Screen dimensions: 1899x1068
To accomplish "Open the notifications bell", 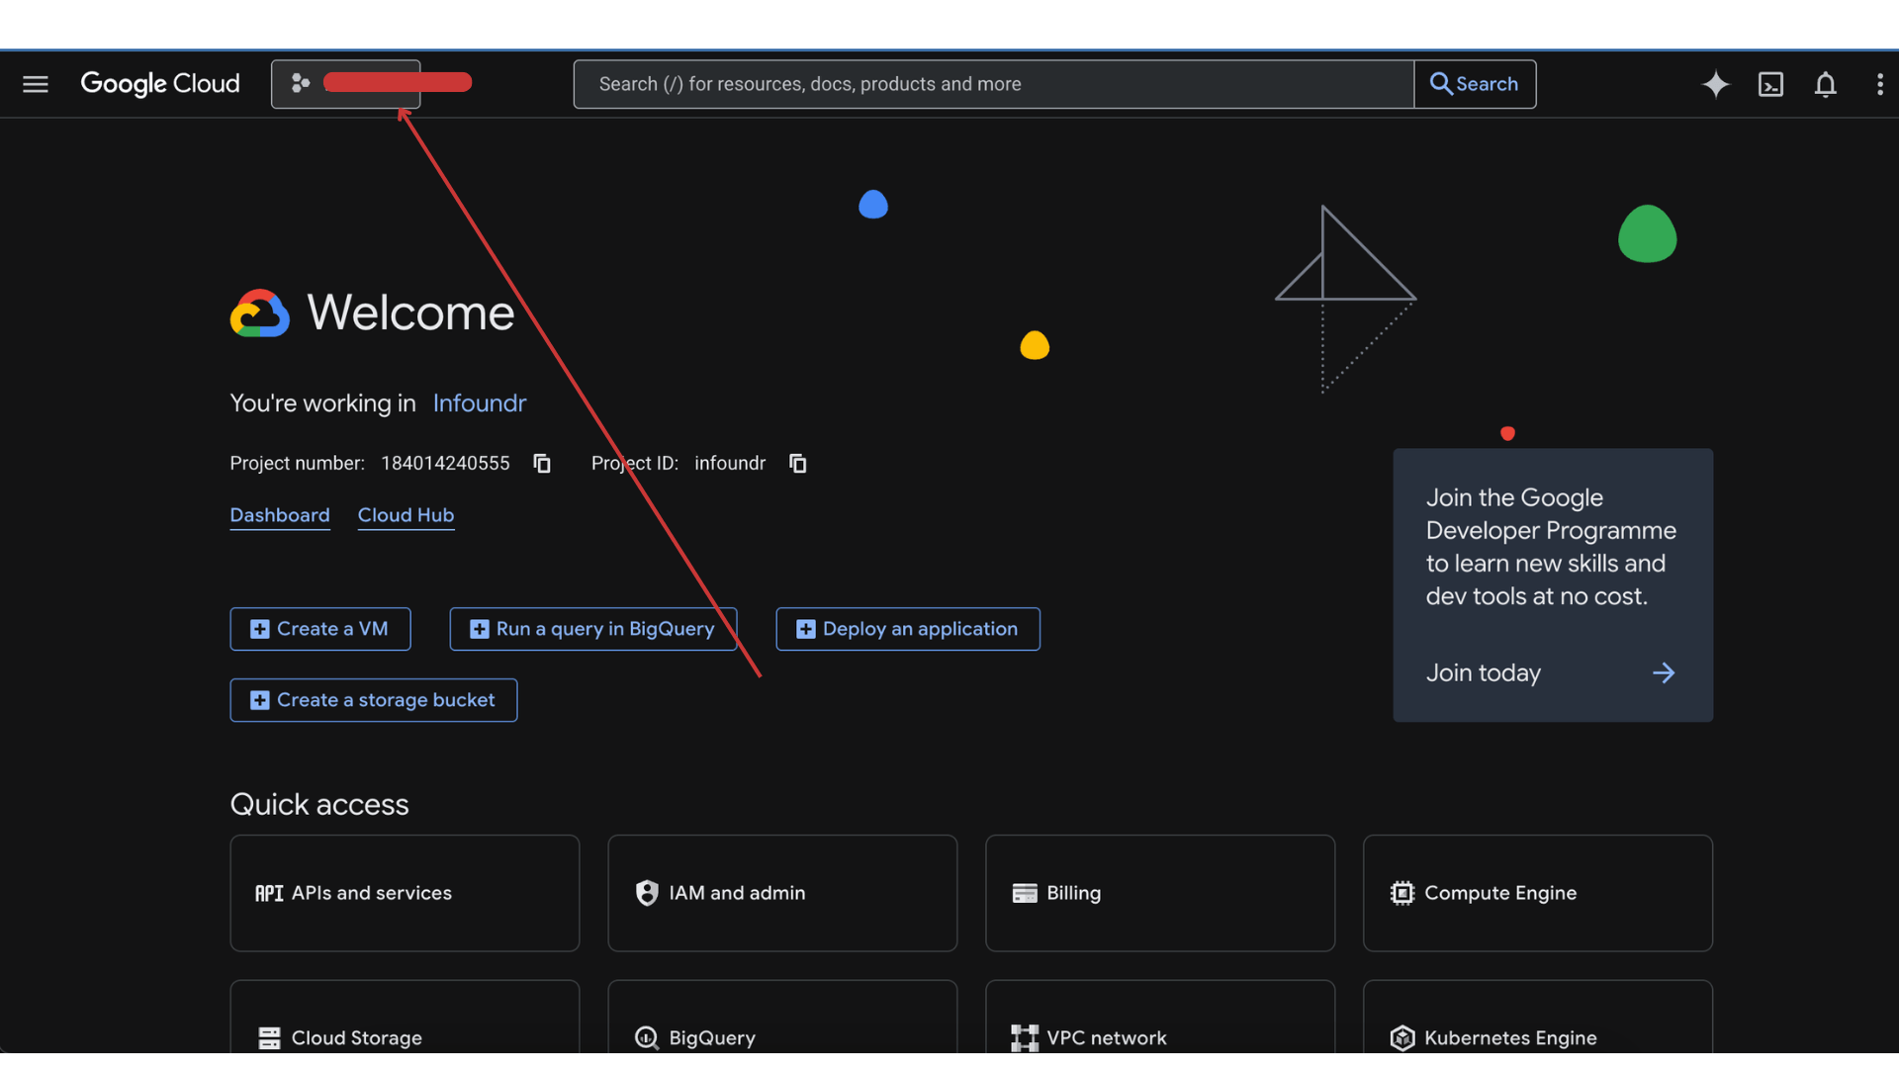I will click(x=1826, y=84).
